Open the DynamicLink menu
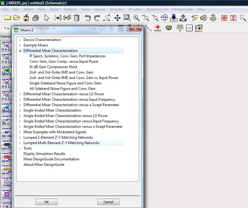The height and width of the screenshot is (208, 248). coord(157,9)
